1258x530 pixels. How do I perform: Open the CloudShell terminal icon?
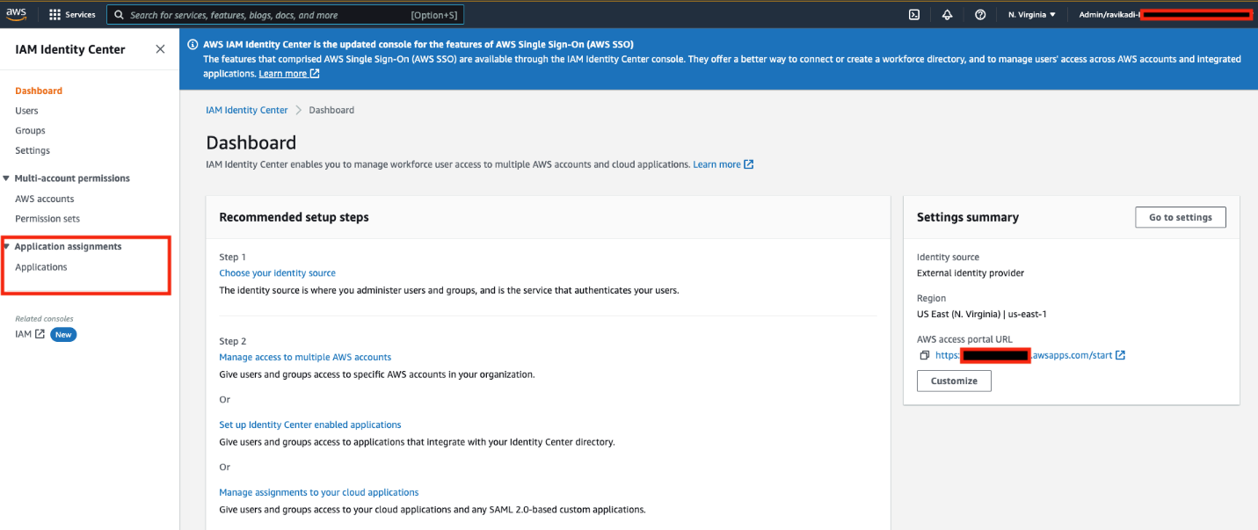click(x=914, y=15)
